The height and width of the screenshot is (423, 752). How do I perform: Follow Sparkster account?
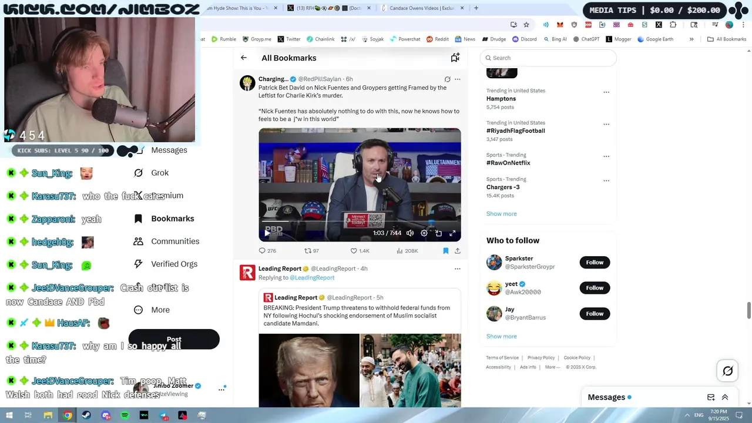[595, 263]
